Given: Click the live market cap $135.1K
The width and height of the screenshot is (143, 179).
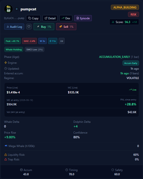Looking at the screenshot, I should [x=73, y=92].
